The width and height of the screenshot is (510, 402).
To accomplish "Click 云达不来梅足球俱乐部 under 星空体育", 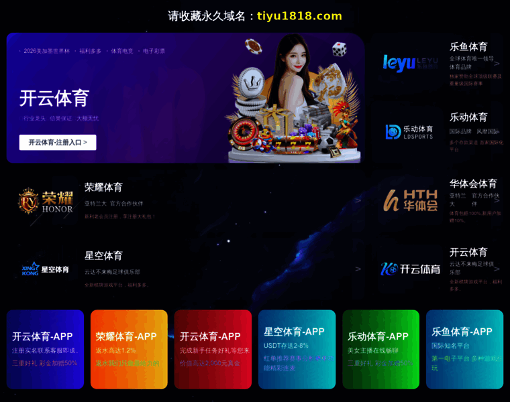I will tap(112, 272).
